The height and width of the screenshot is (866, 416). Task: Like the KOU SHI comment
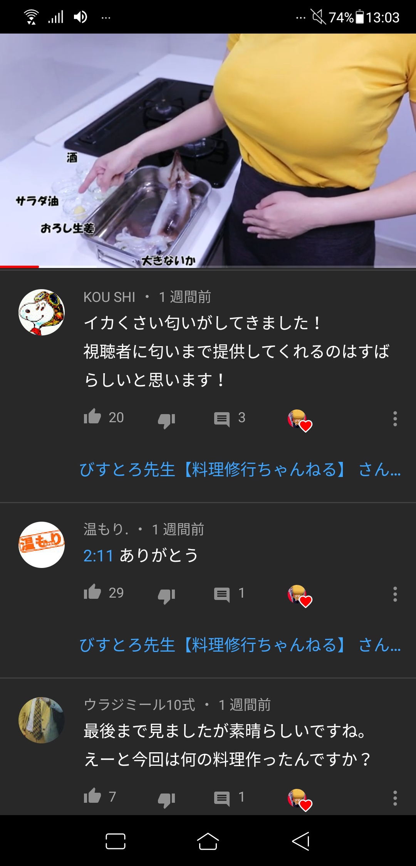[92, 417]
